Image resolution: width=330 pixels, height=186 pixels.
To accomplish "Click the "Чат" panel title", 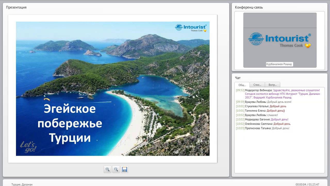I will pos(238,78).
